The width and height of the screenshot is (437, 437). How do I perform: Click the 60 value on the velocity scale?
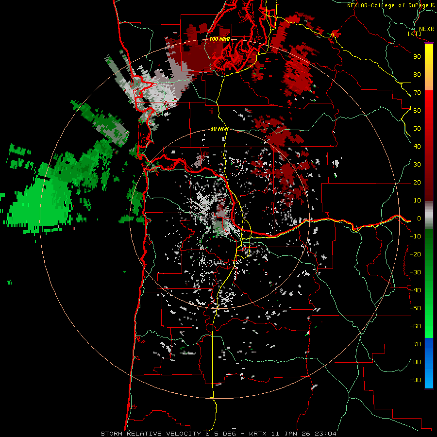(417, 110)
